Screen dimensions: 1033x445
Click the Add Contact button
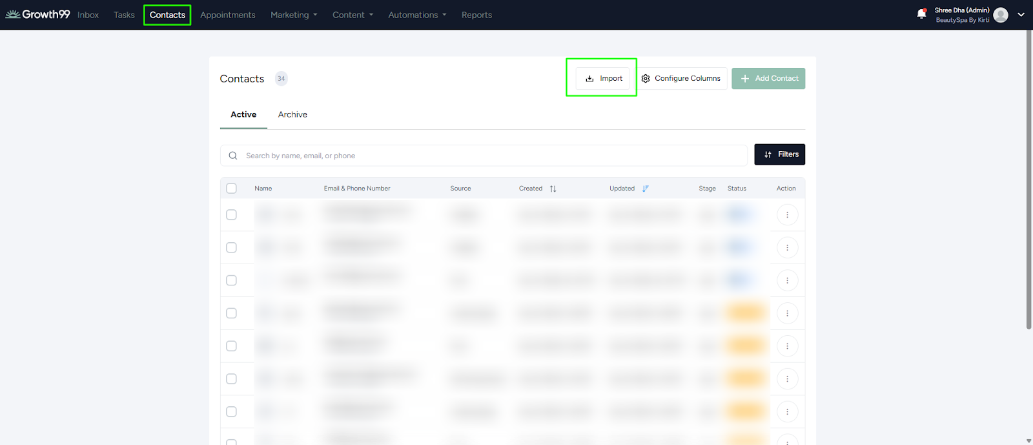coord(768,78)
